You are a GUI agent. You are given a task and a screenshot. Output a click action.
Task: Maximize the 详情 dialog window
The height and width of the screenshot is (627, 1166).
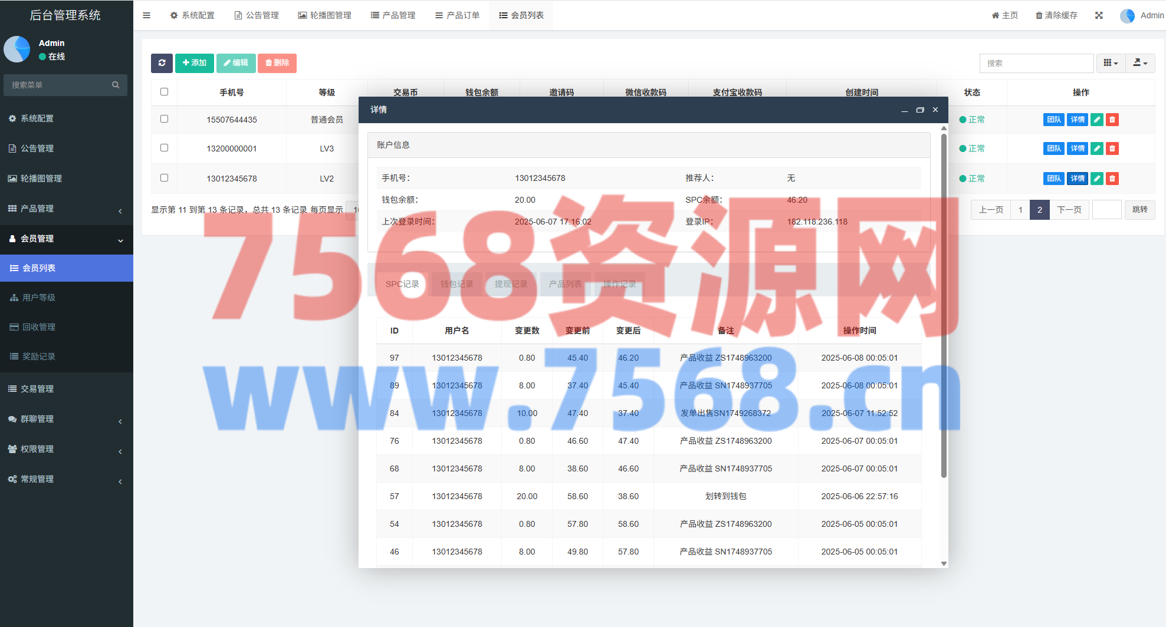point(919,110)
